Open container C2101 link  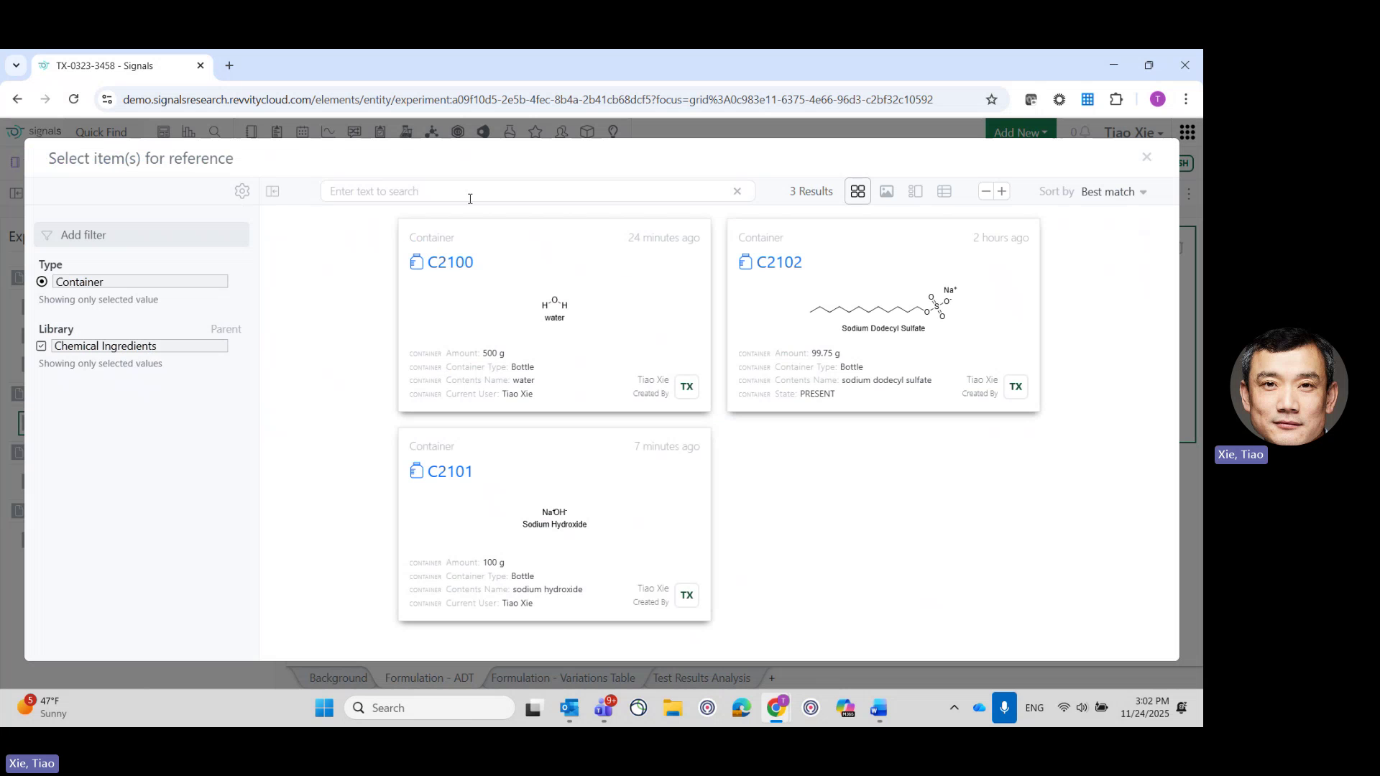[x=450, y=471]
